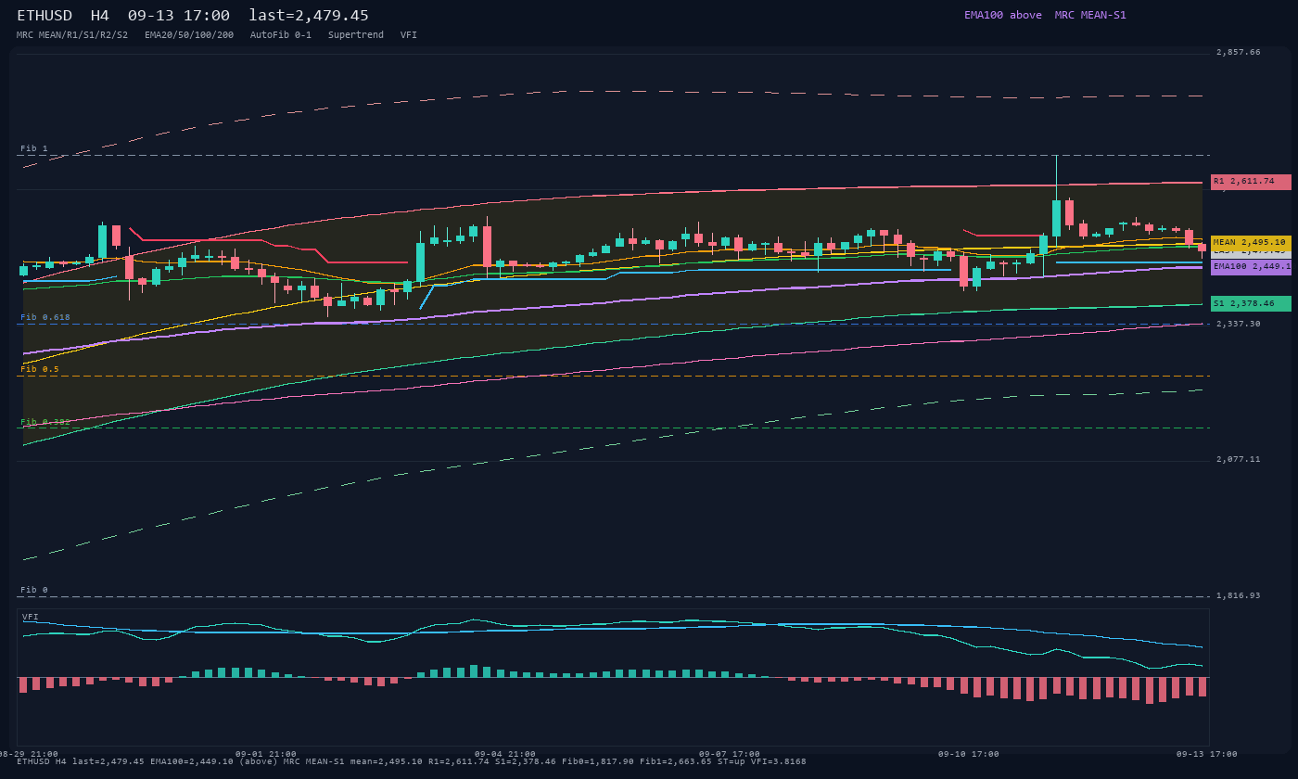The height and width of the screenshot is (779, 1298).
Task: Select the 'Fib 0.382' level label
Action: [x=45, y=422]
